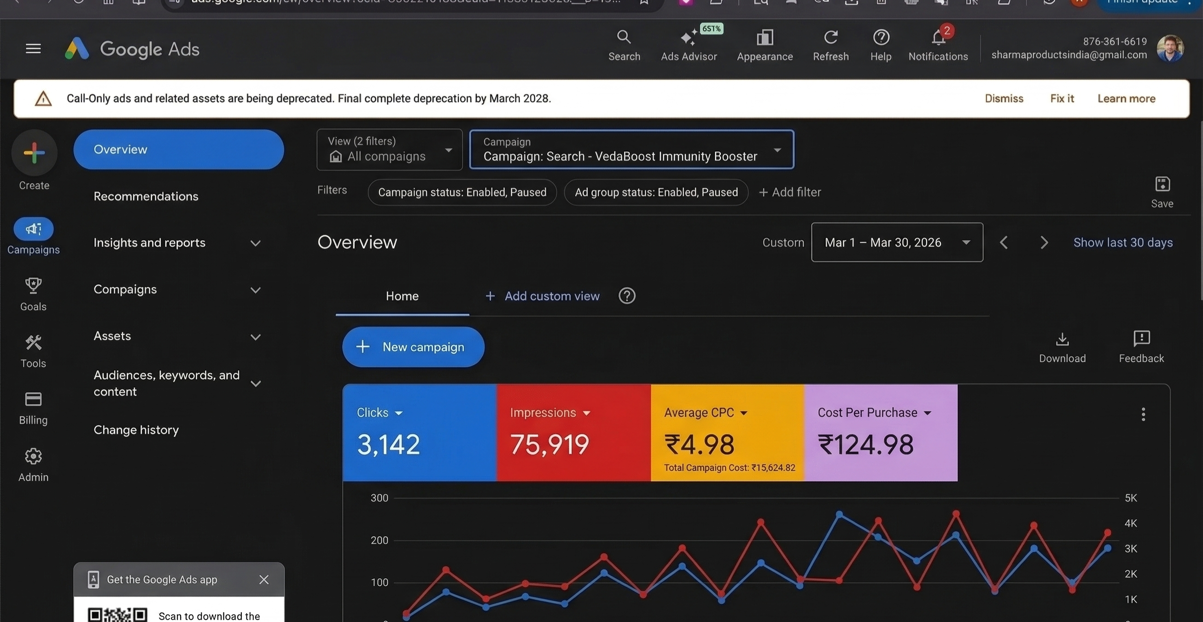
Task: Download the overview report
Action: (1062, 346)
